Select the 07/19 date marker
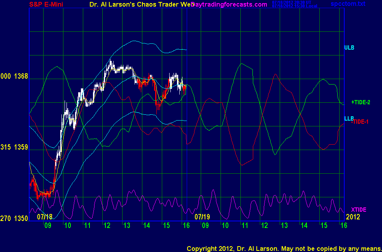 (202, 216)
